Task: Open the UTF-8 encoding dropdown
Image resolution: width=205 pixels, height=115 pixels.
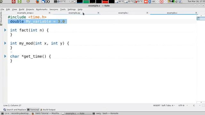Action: tap(183, 105)
